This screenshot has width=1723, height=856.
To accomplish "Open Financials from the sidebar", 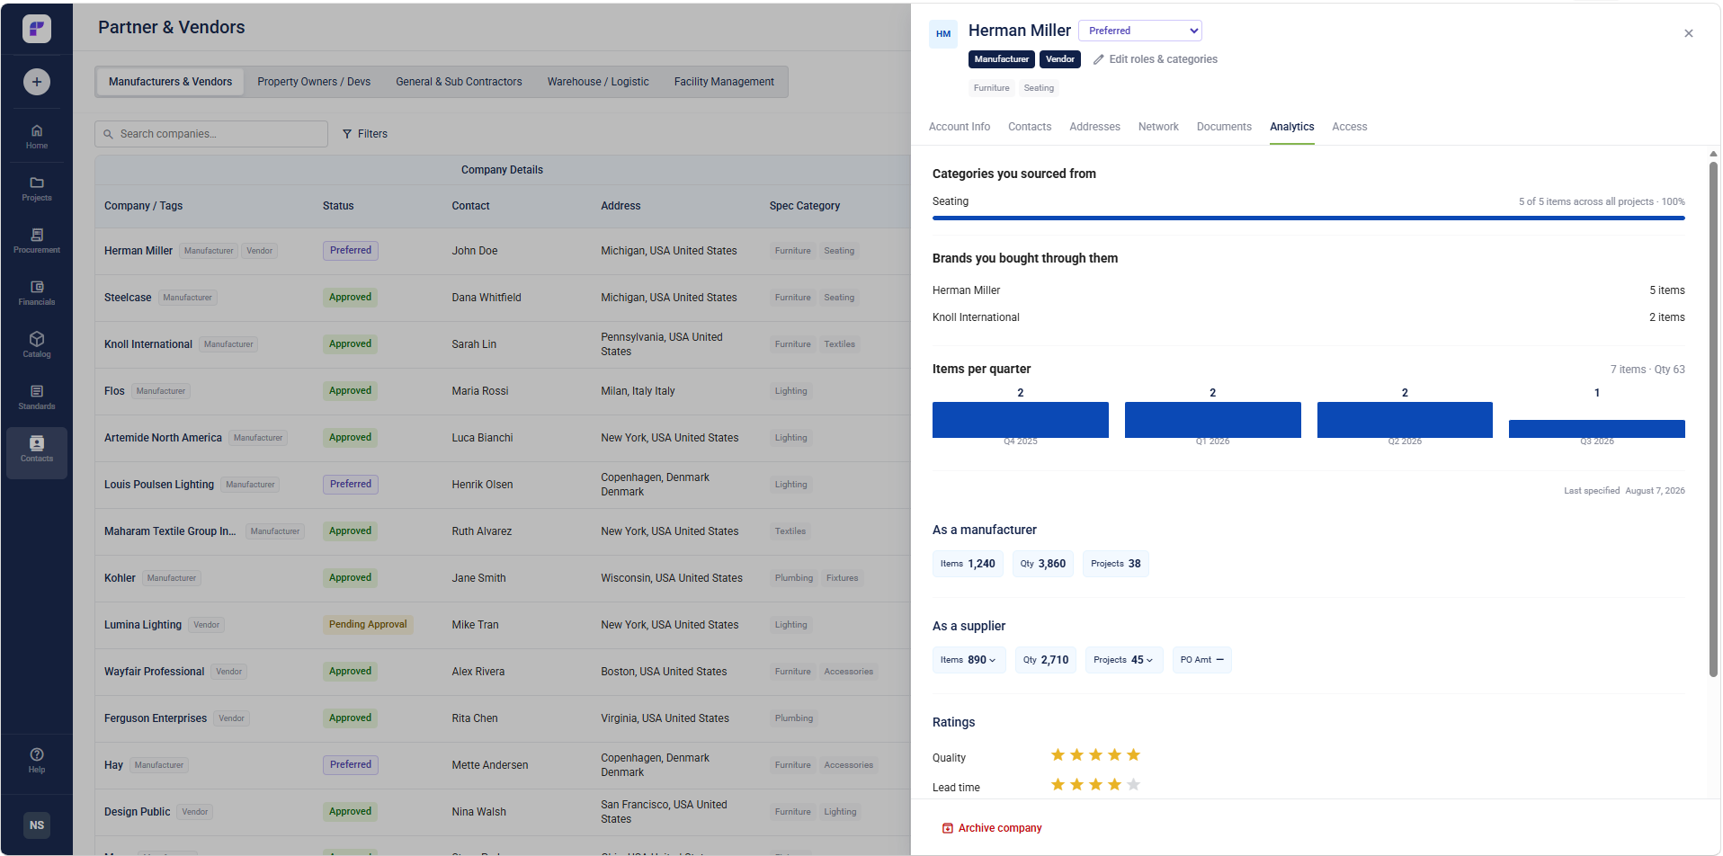I will (x=37, y=293).
